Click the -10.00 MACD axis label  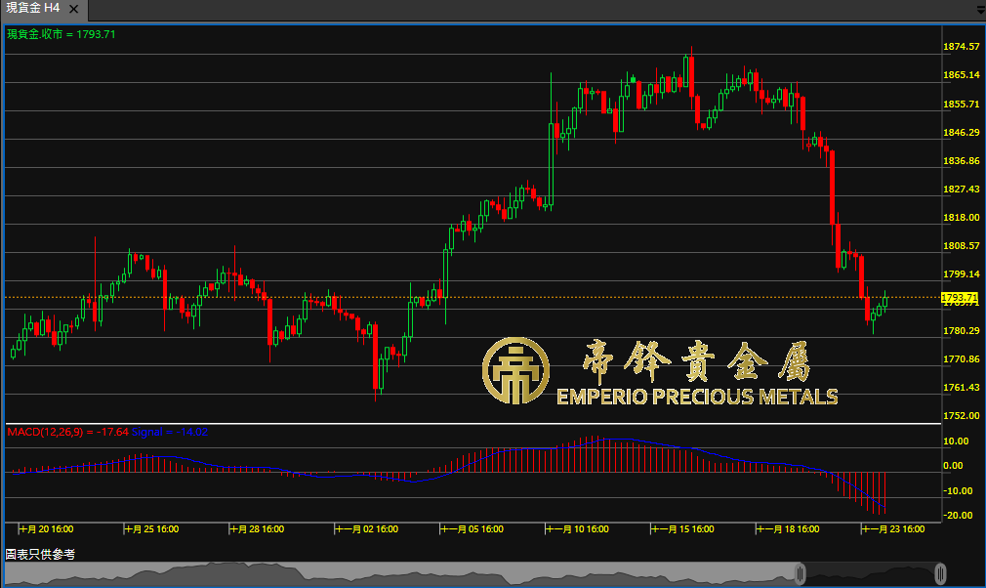pos(958,490)
